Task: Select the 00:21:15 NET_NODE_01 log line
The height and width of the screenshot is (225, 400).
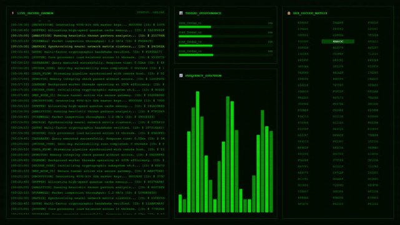Action: point(88,171)
